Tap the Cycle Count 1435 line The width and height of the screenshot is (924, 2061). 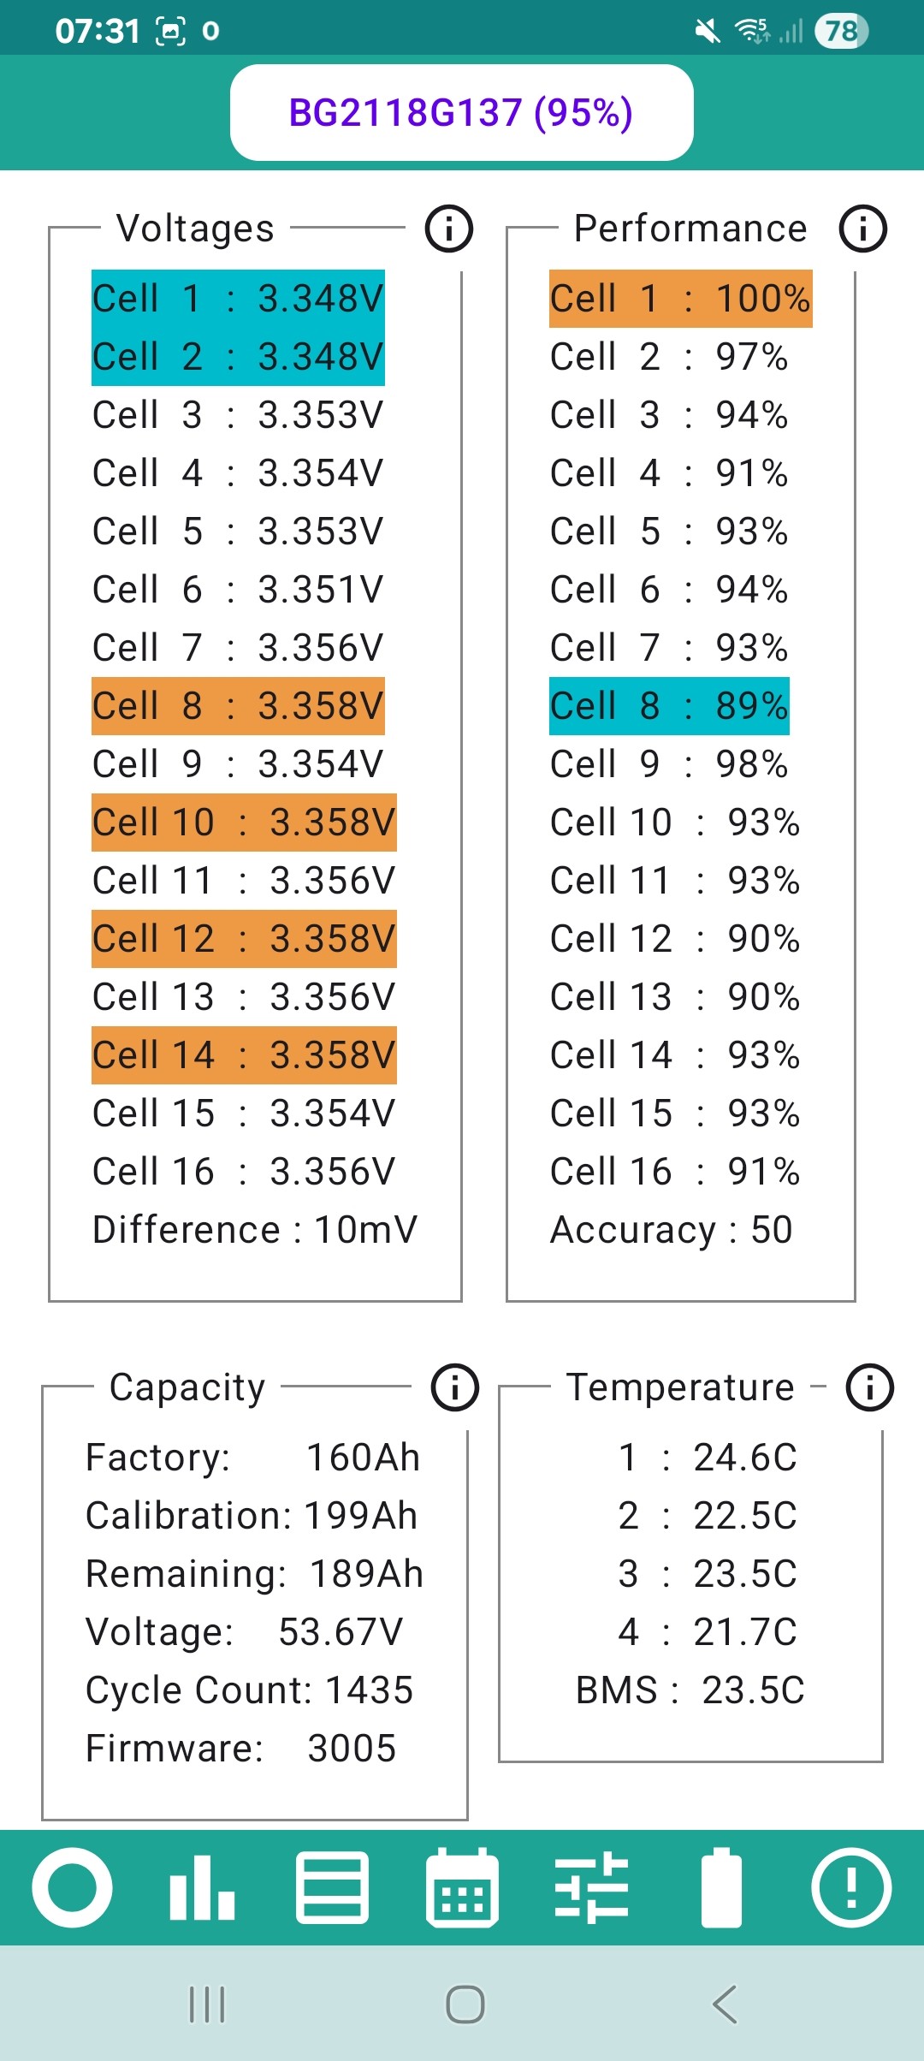click(x=250, y=1690)
